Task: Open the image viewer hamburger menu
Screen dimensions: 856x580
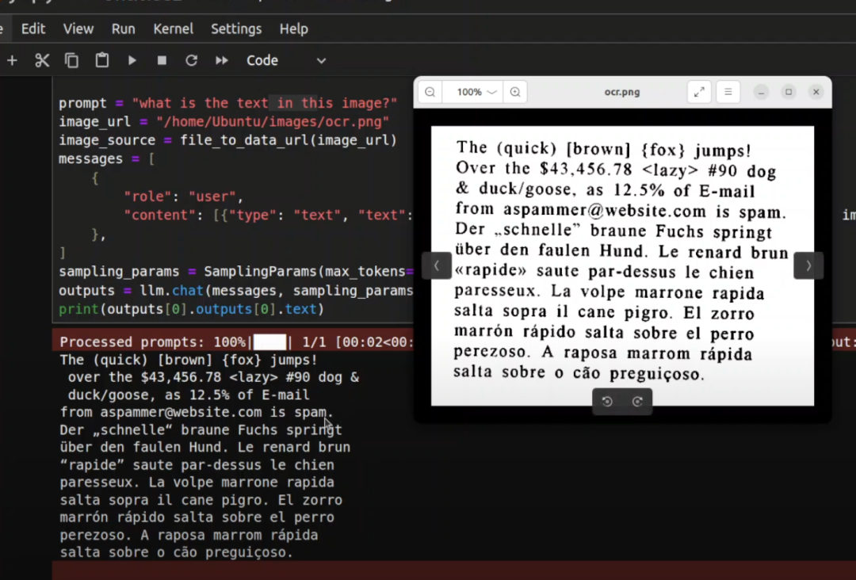Action: (728, 92)
